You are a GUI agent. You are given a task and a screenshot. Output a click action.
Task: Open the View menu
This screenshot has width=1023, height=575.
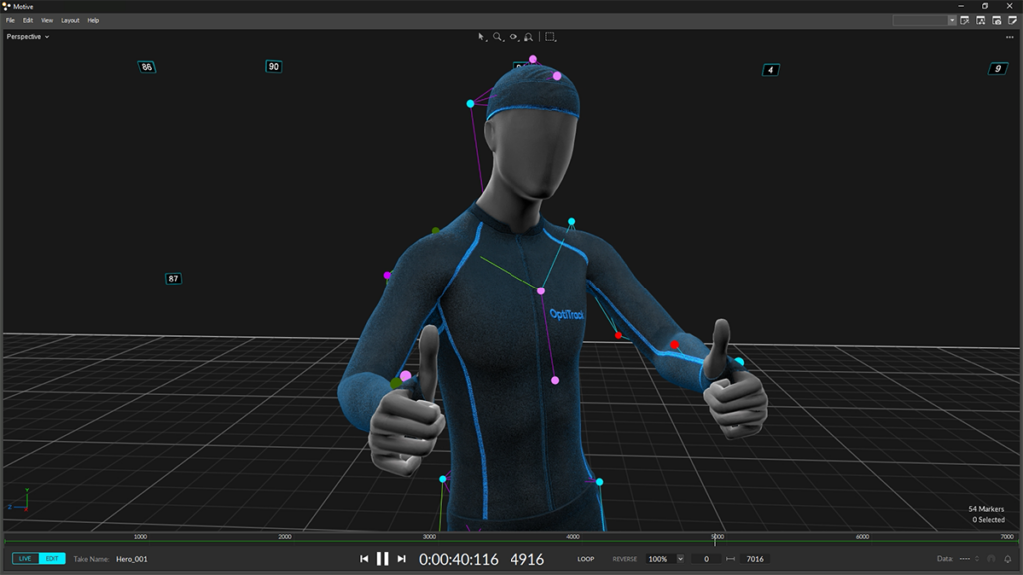click(47, 20)
